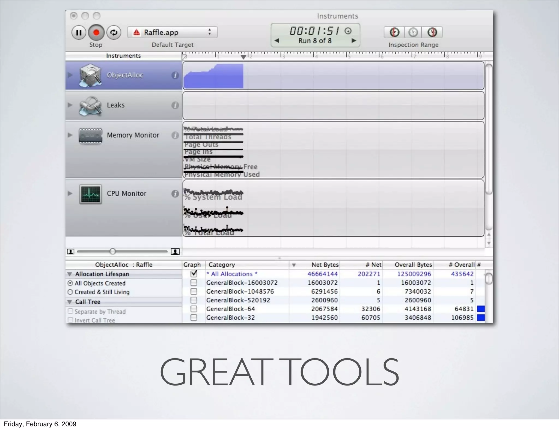This screenshot has height=430, width=559.
Task: Sort by Overall Bytes column header
Action: click(x=408, y=265)
